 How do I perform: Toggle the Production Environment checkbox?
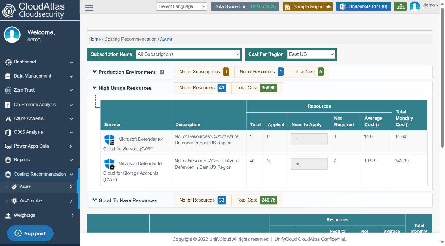[162, 72]
